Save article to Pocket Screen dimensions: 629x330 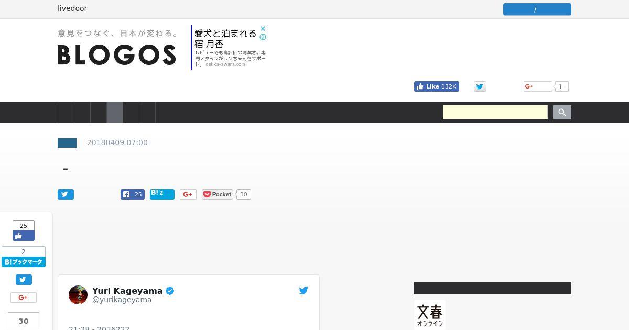(x=218, y=194)
